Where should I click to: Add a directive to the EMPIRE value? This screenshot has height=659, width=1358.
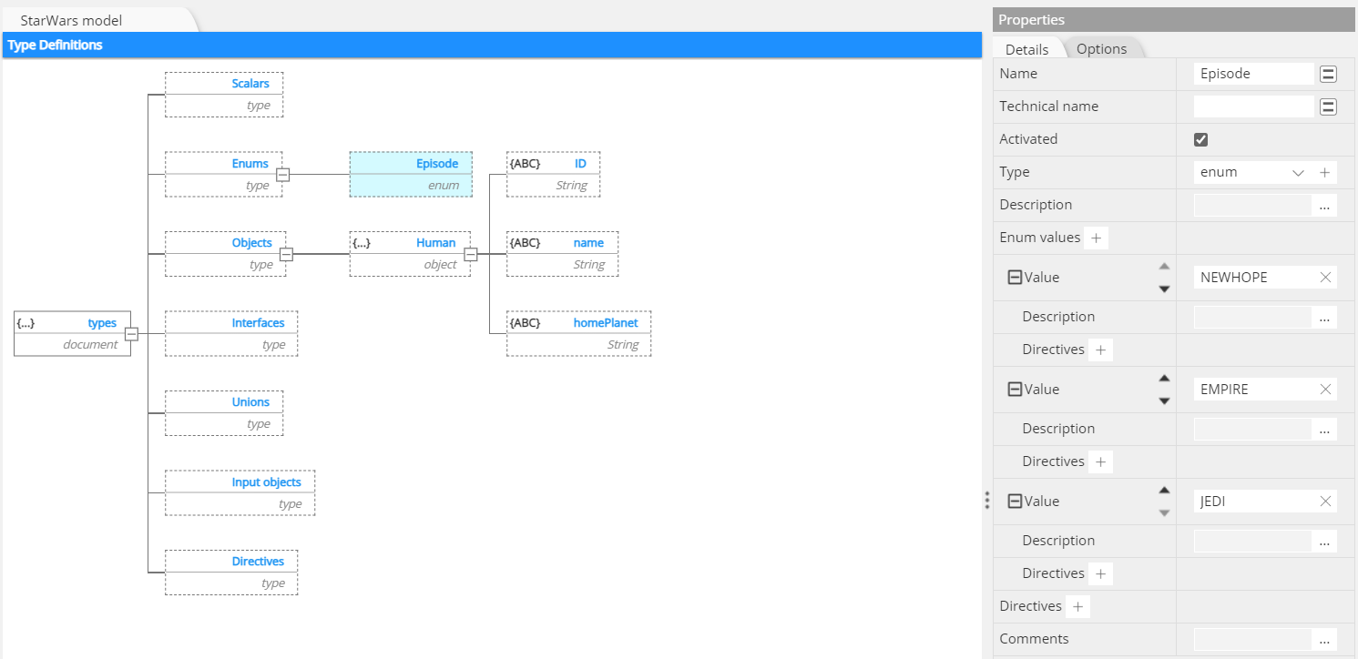[x=1101, y=461]
